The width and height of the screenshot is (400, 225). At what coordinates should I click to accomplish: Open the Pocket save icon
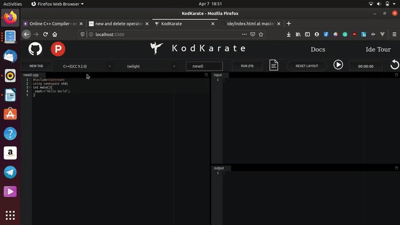pyautogui.click(x=252, y=34)
